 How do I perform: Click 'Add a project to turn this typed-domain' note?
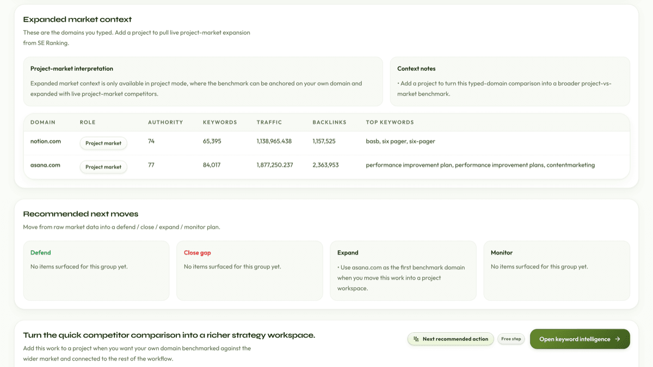504,89
